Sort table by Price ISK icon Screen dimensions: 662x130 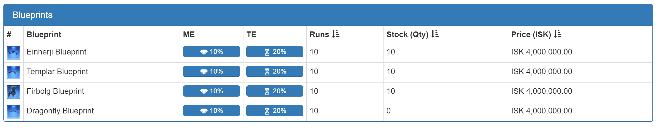pyautogui.click(x=558, y=34)
